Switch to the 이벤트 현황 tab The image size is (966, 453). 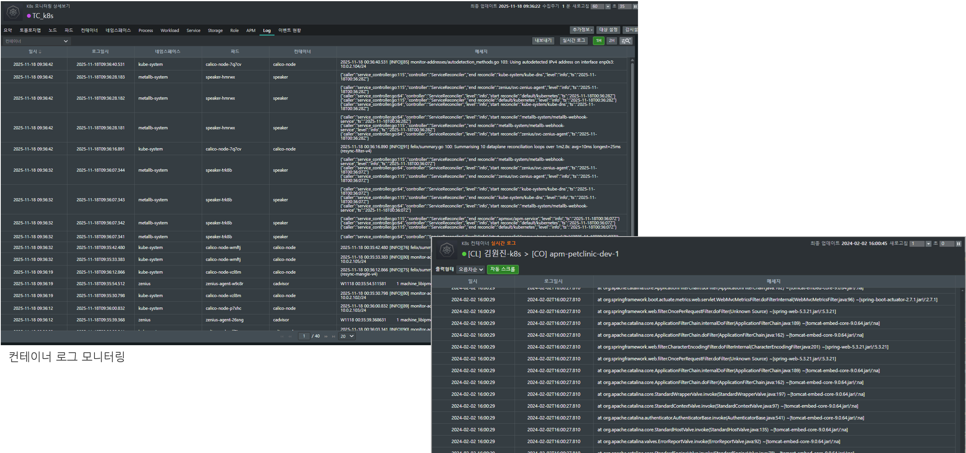tap(289, 30)
